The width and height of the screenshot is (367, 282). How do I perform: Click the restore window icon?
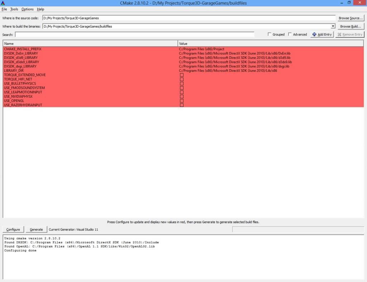coord(349,3)
